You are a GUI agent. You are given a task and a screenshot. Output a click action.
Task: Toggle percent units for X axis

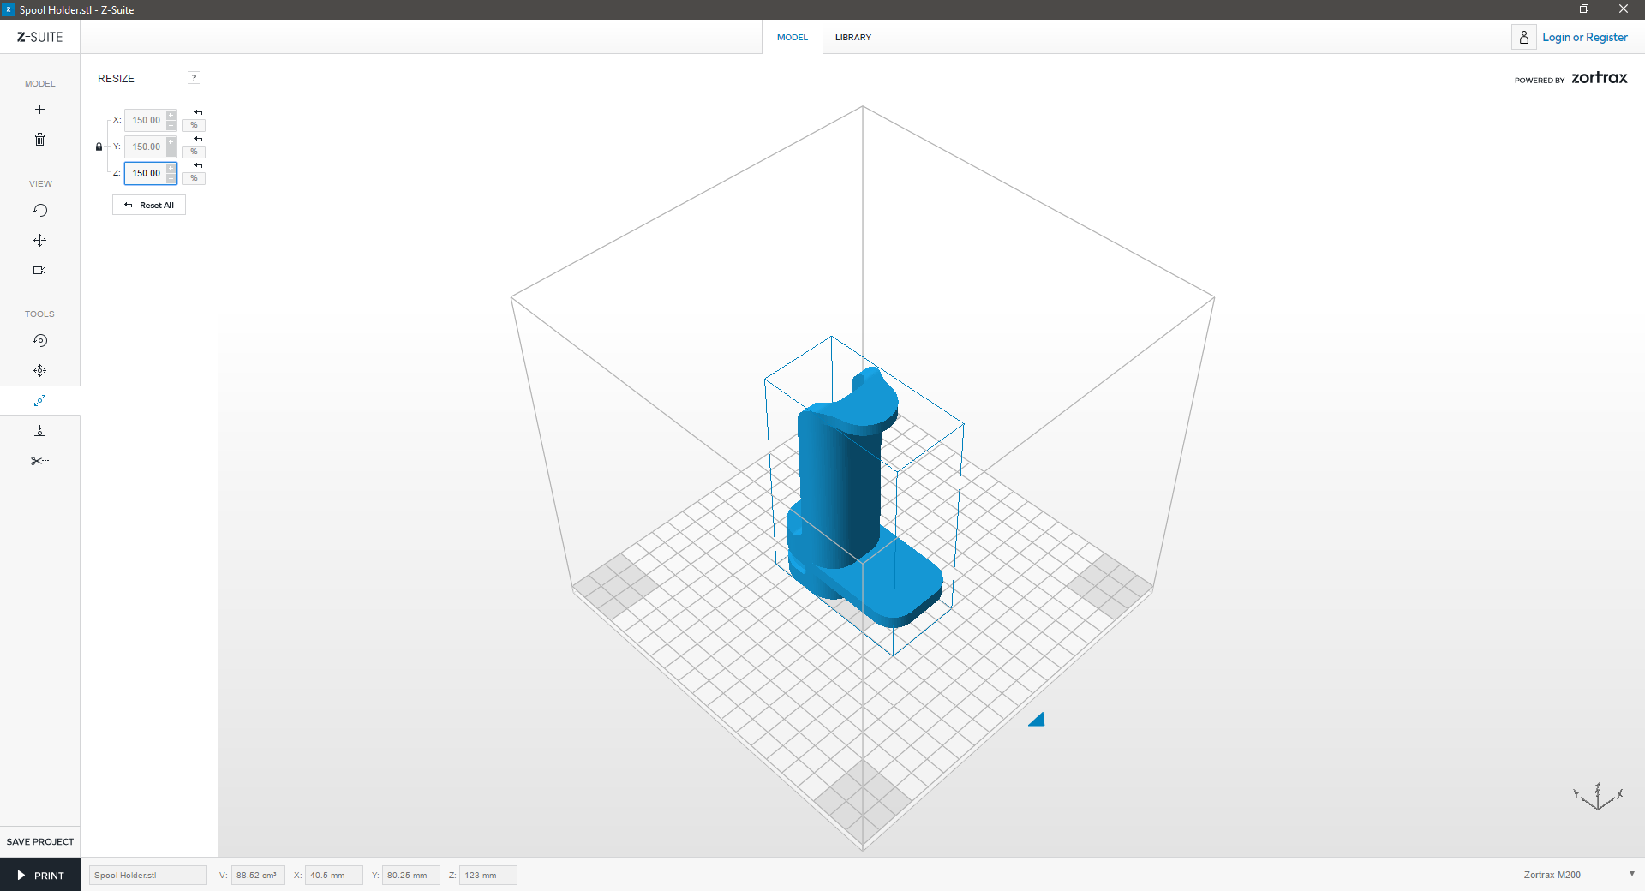pyautogui.click(x=194, y=125)
